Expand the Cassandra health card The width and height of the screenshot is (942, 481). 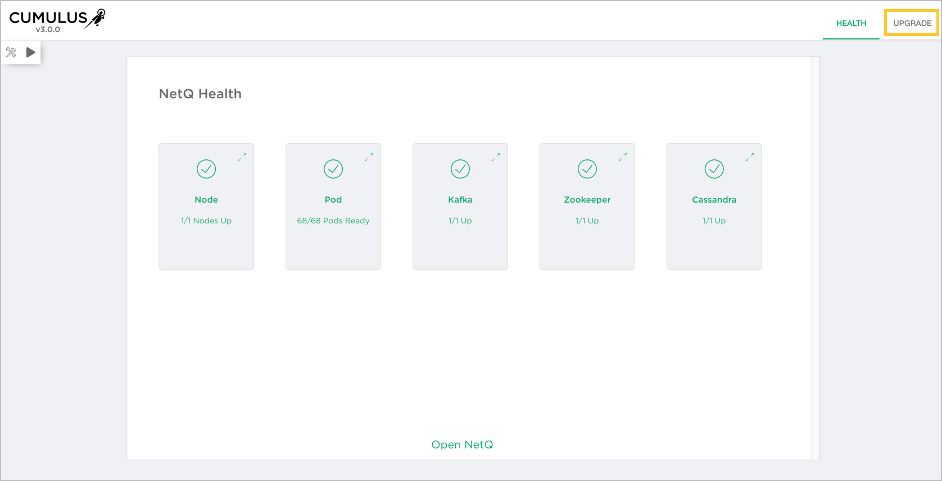click(750, 158)
